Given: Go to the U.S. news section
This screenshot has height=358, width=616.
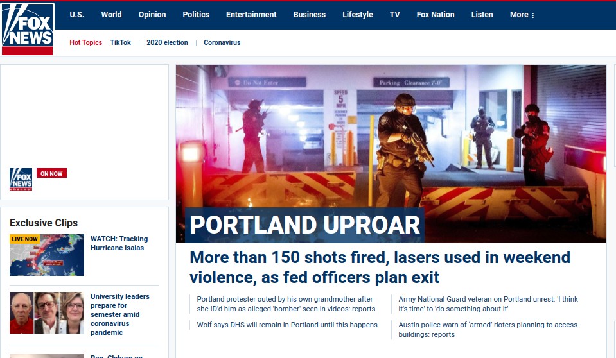Looking at the screenshot, I should point(76,15).
